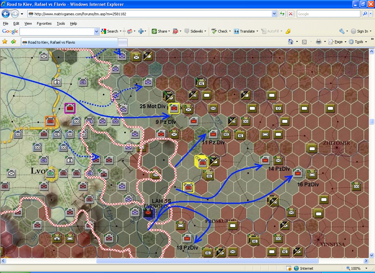Click the browser Forward arrow button
The image size is (375, 273).
click(15, 14)
